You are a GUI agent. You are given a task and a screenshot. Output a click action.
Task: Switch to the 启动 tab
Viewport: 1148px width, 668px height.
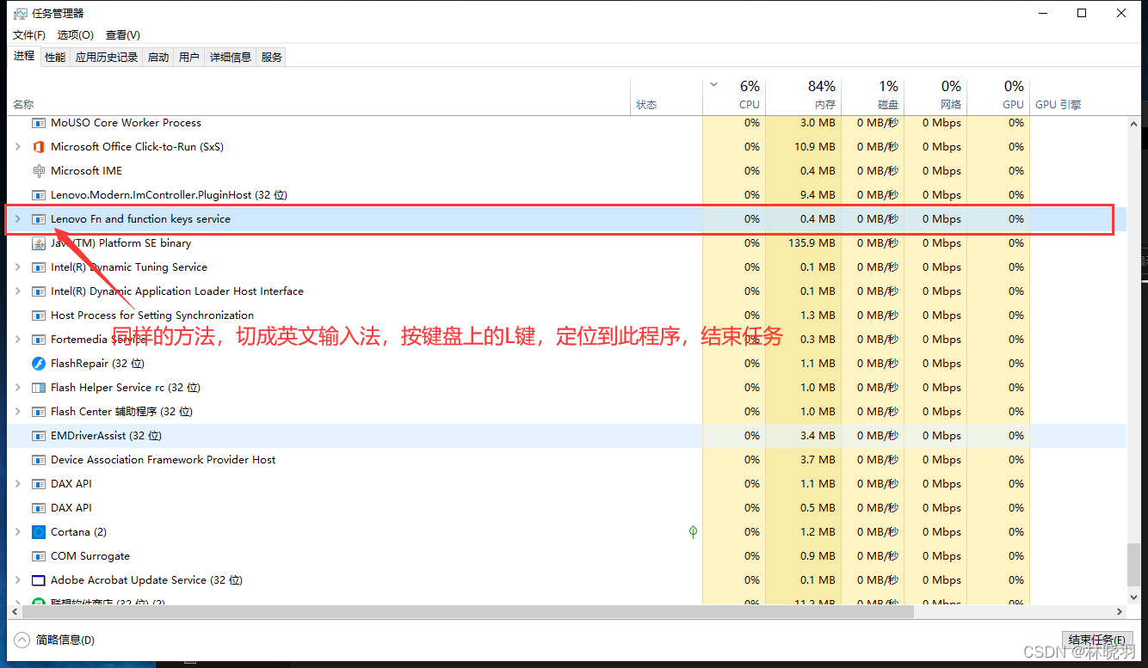(158, 58)
